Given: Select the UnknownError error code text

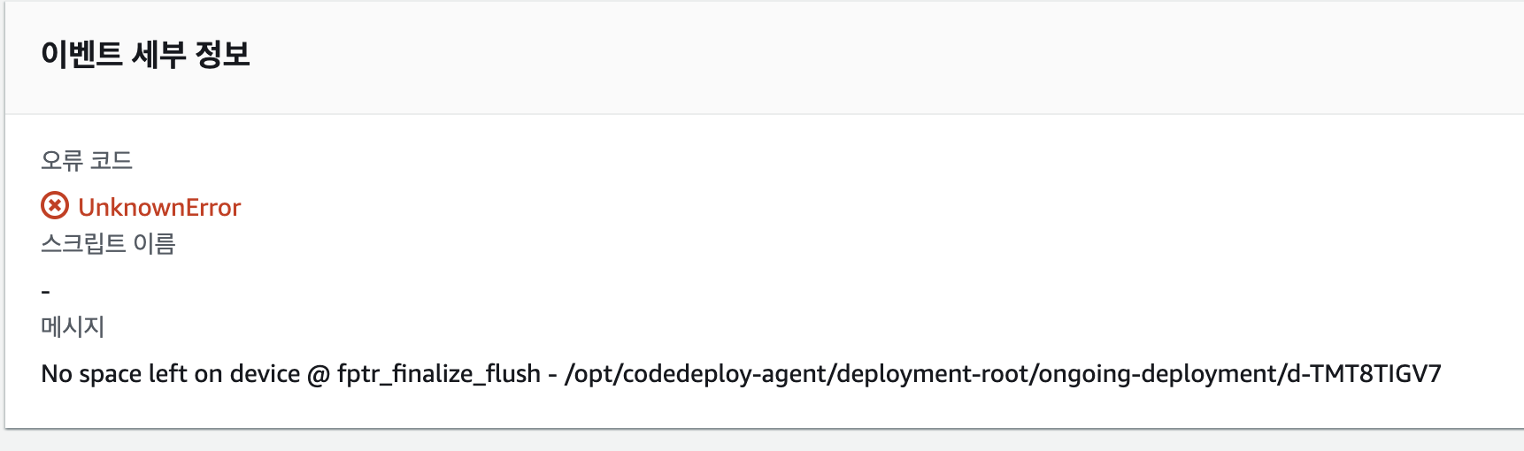Looking at the screenshot, I should click(x=159, y=207).
